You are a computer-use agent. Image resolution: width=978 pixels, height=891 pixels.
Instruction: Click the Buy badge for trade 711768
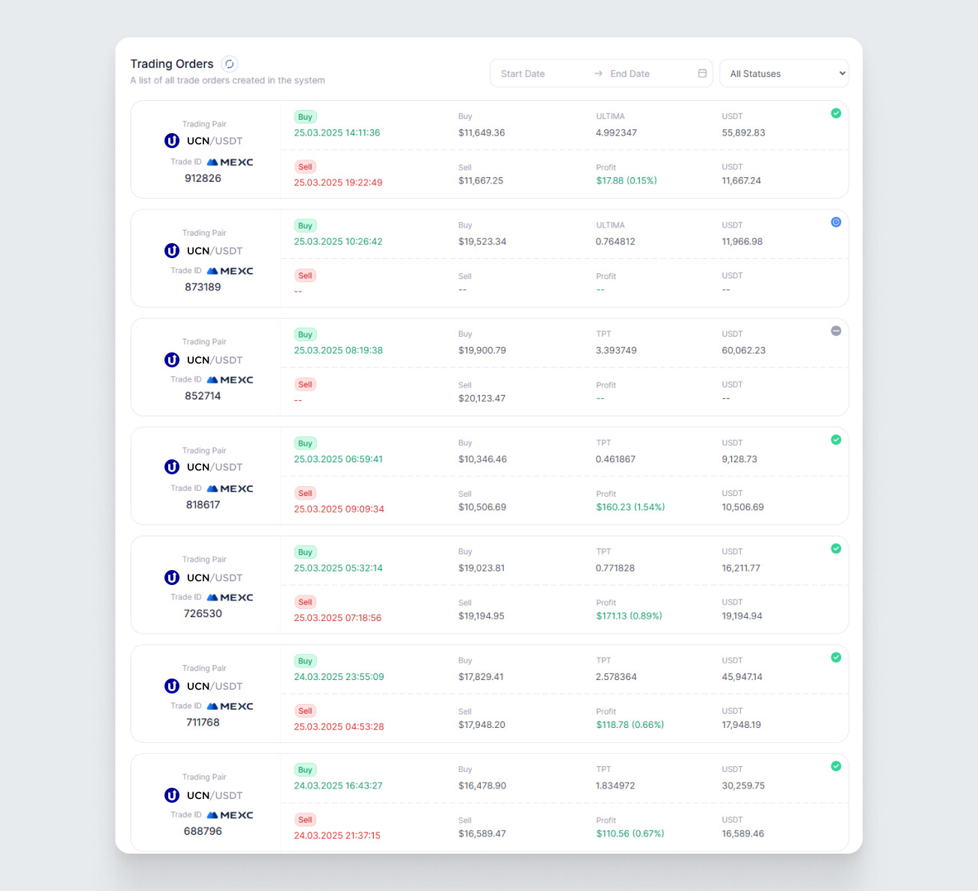click(305, 661)
